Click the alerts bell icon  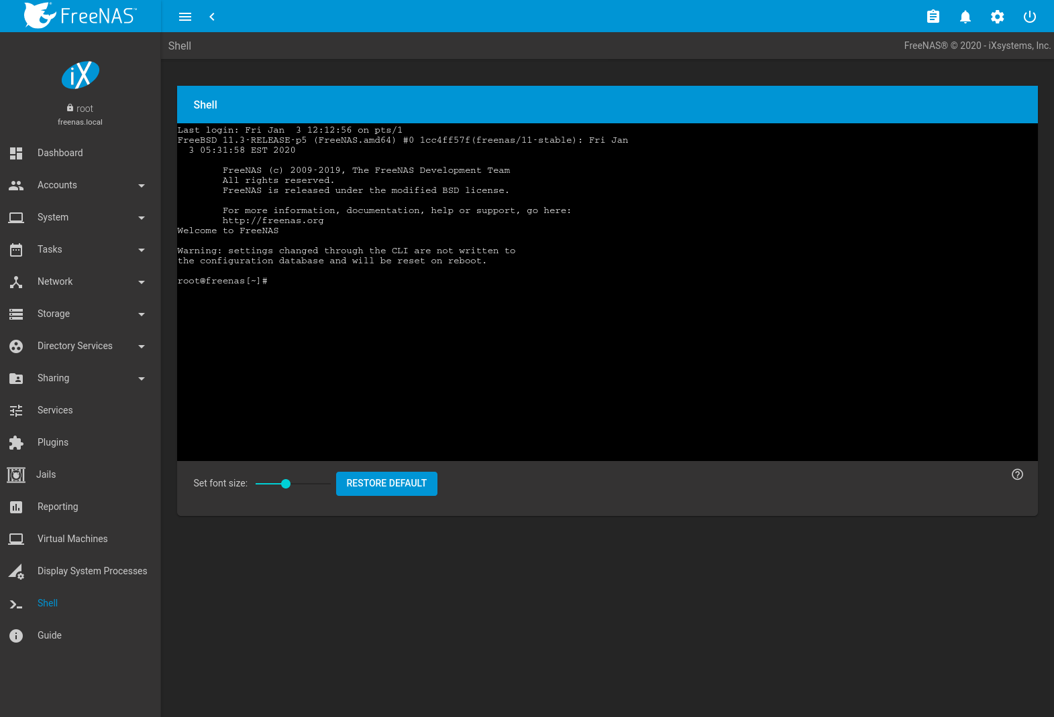pyautogui.click(x=965, y=17)
